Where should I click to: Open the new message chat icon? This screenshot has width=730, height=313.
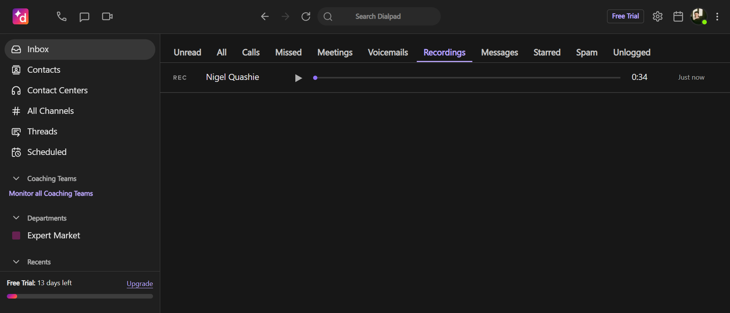coord(84,17)
